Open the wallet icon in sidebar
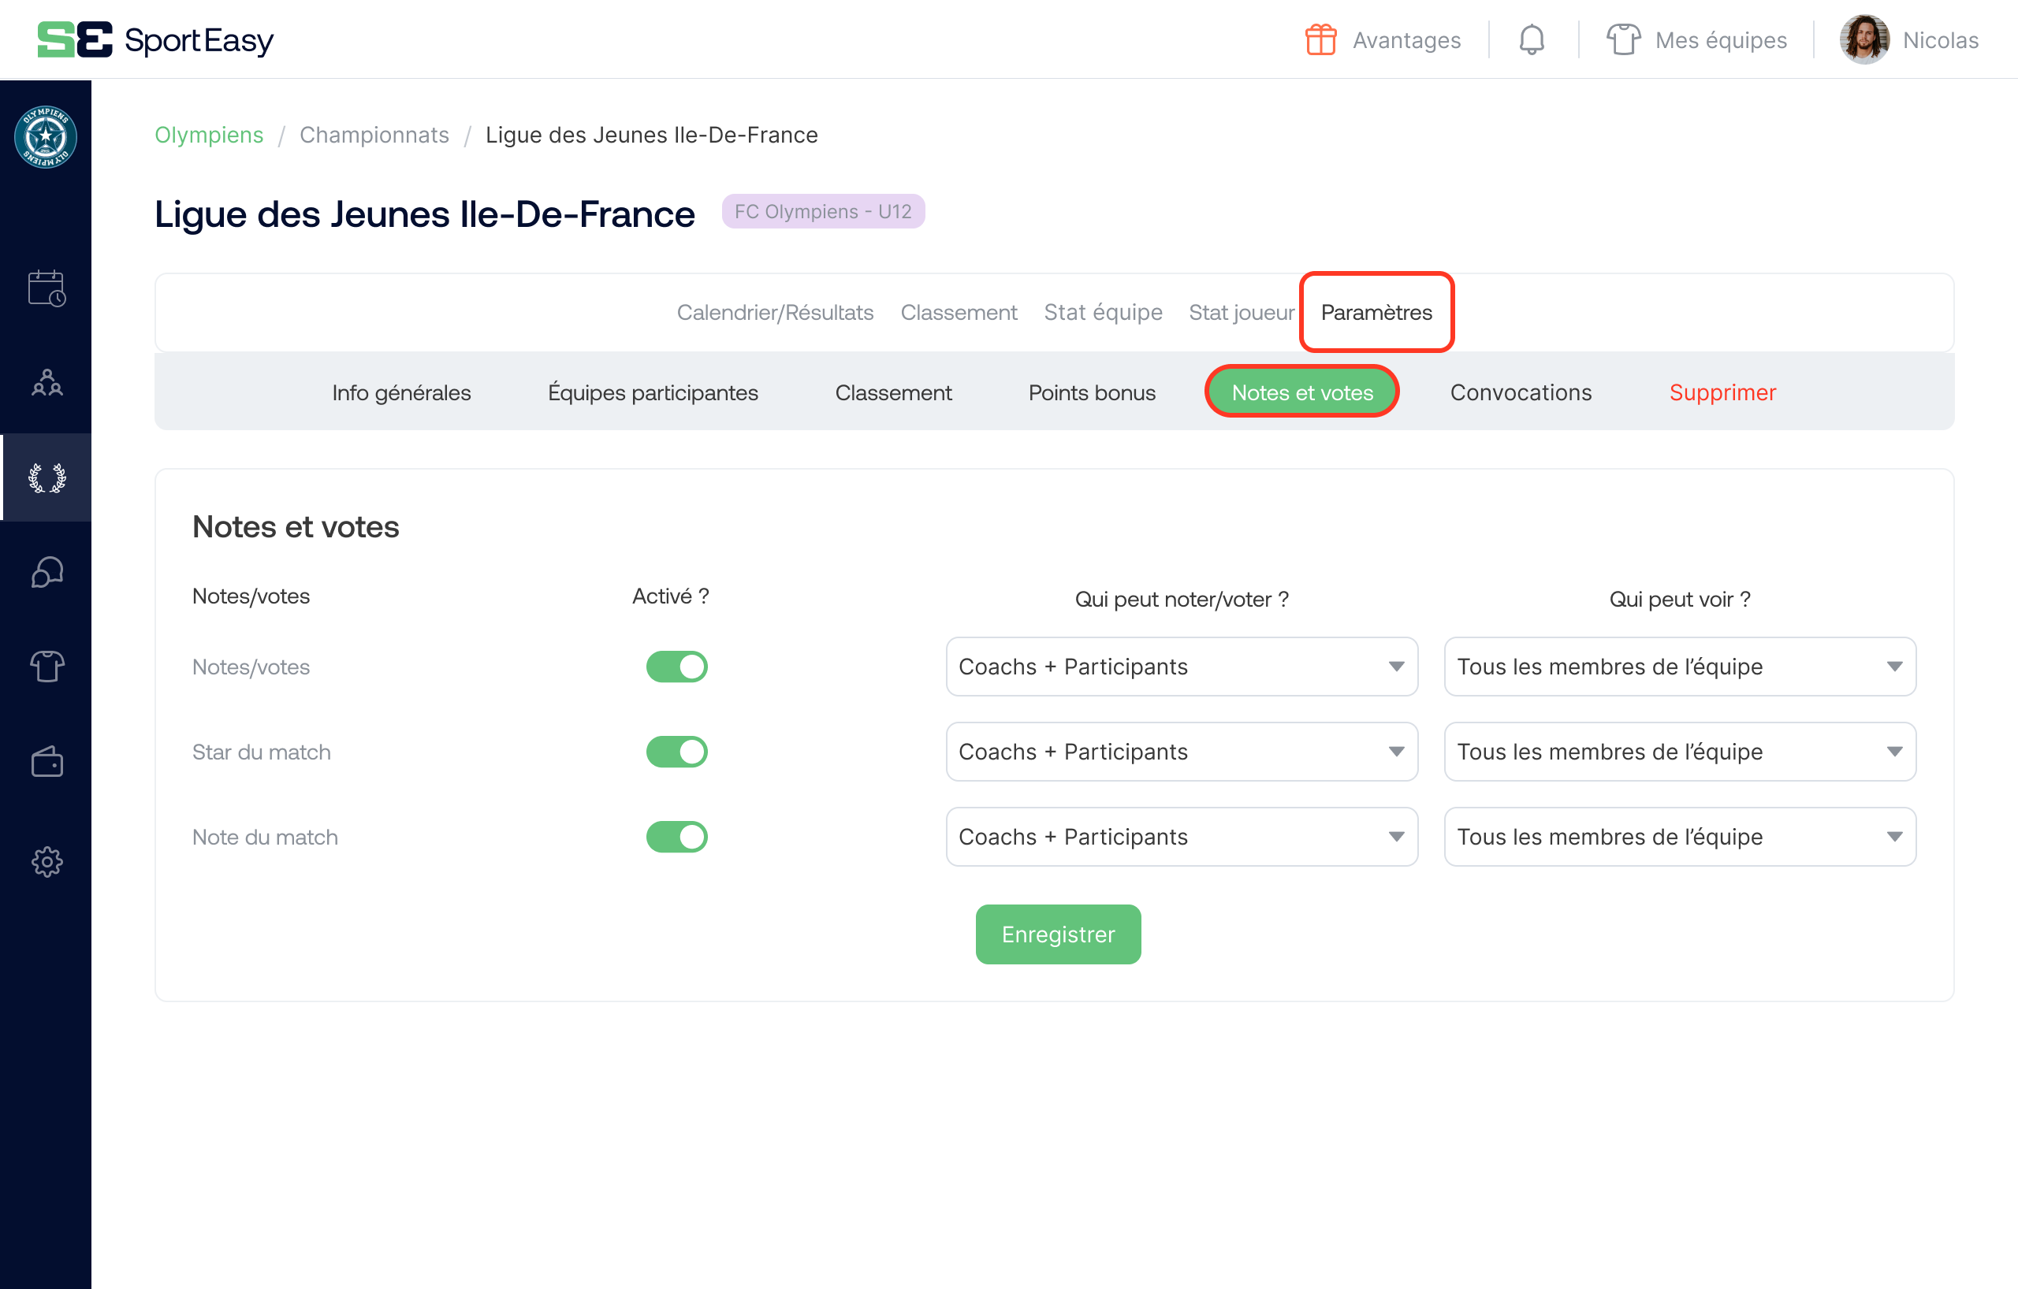This screenshot has width=2018, height=1289. click(46, 762)
